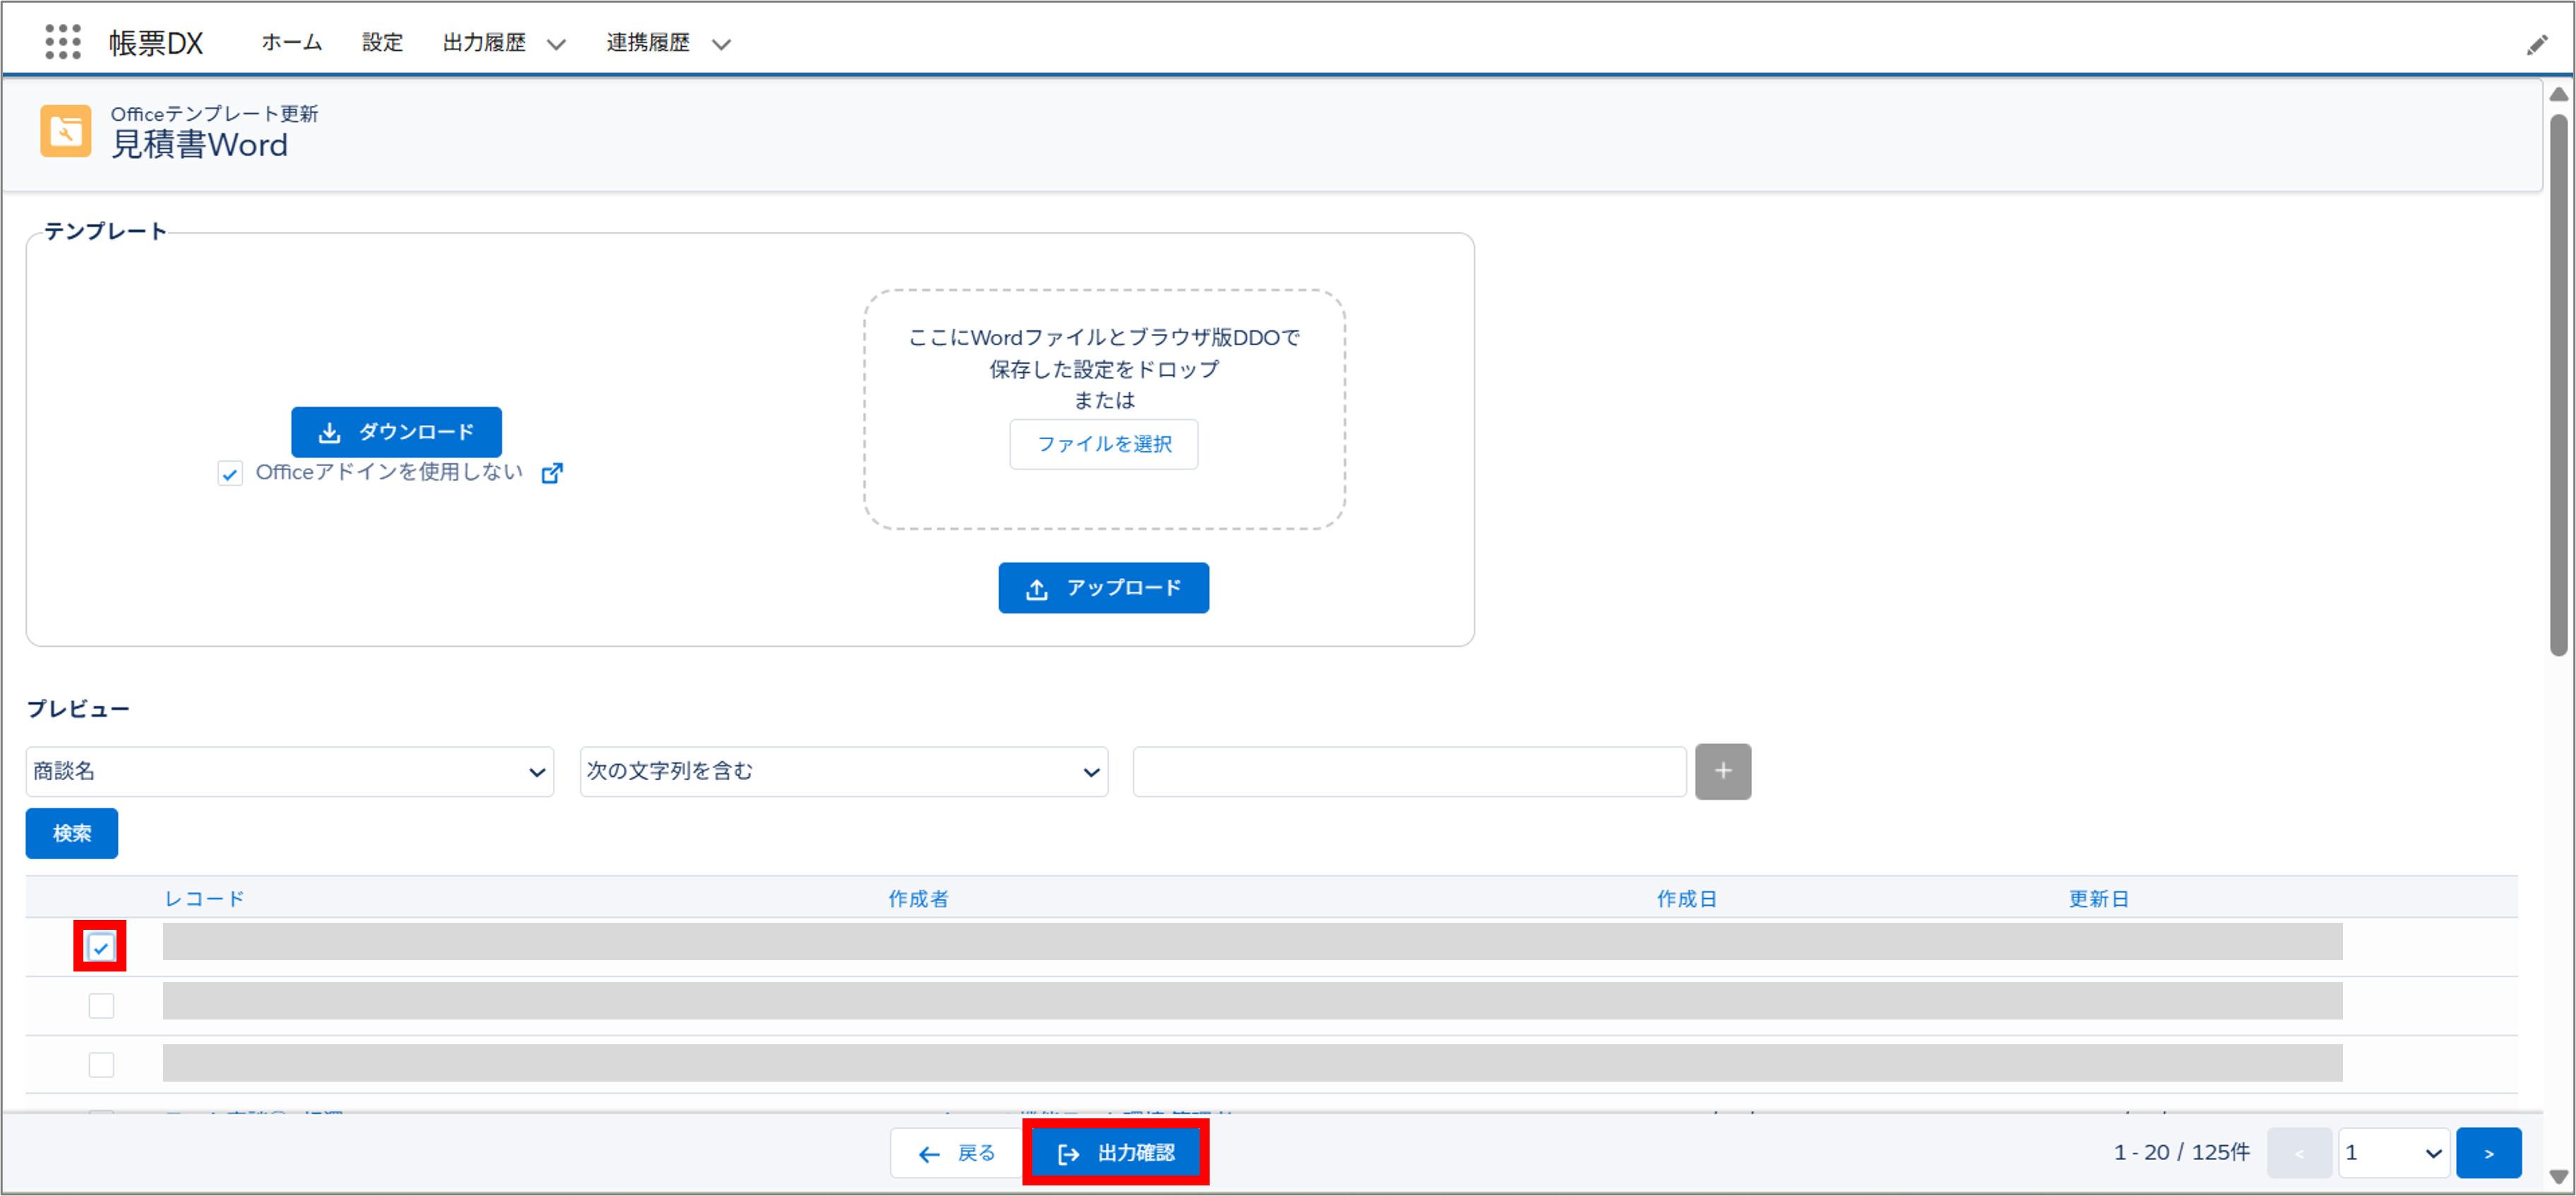
Task: Select the ホーム menu item
Action: 290,42
